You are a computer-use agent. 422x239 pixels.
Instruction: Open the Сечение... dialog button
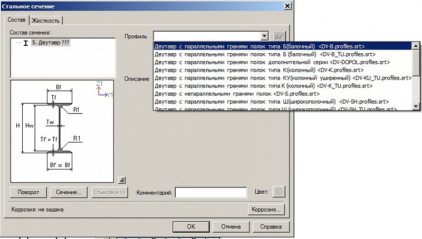tap(69, 192)
